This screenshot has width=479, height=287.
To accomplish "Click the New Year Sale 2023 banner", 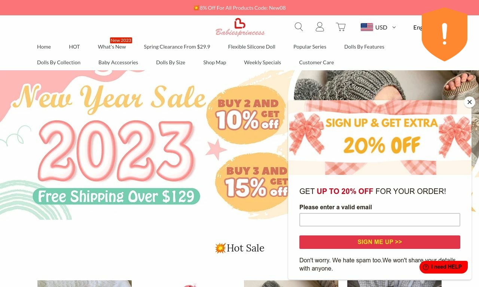I will 144,145.
